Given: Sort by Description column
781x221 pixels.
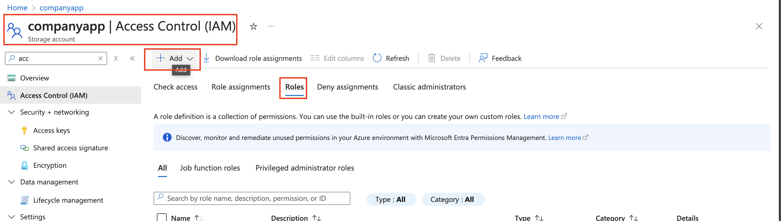Looking at the screenshot, I should point(296,218).
